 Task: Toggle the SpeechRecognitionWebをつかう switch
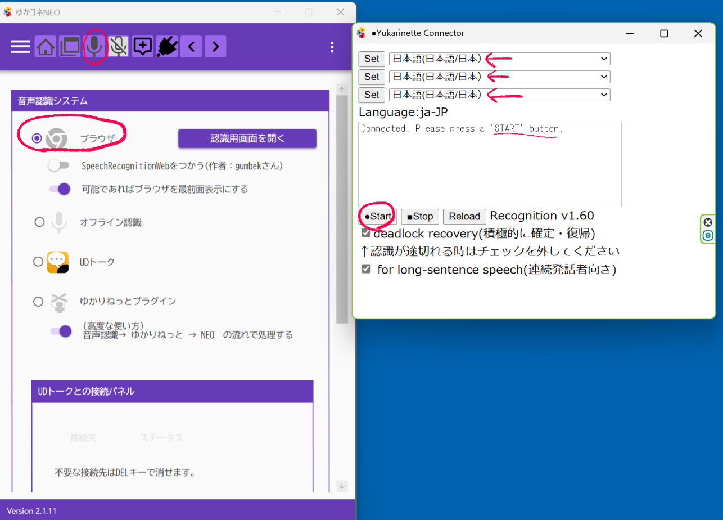tap(59, 165)
